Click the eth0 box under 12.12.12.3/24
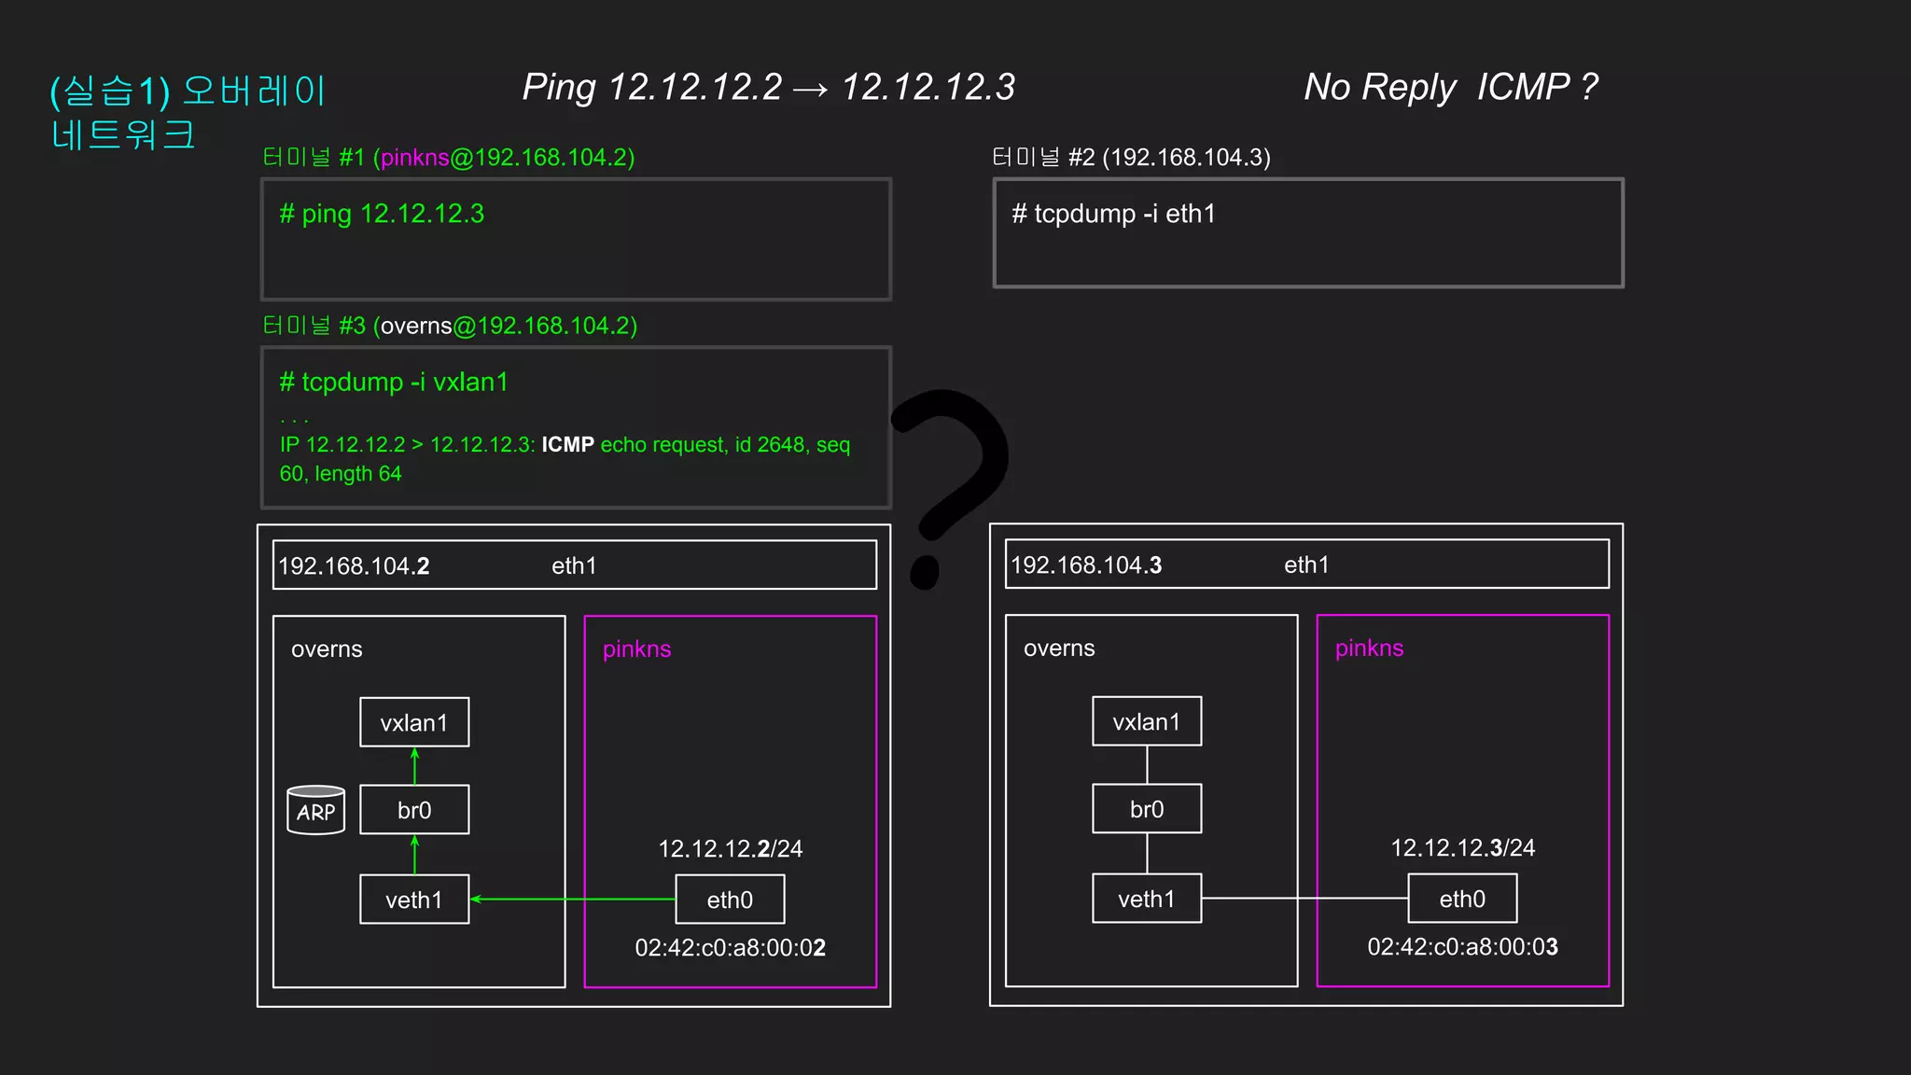Viewport: 1911px width, 1075px height. [x=1462, y=899]
